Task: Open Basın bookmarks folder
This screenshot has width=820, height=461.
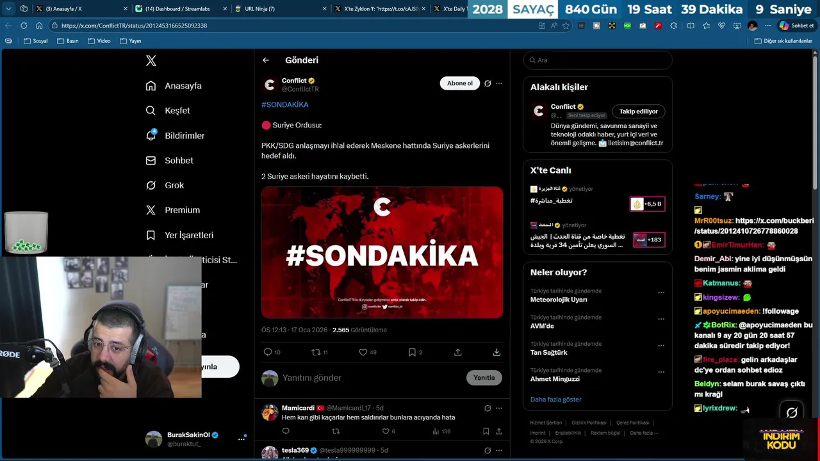Action: [68, 41]
